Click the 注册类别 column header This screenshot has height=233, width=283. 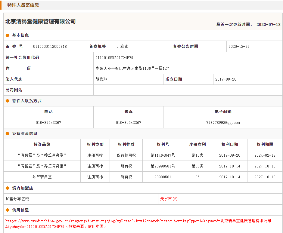pos(197,145)
